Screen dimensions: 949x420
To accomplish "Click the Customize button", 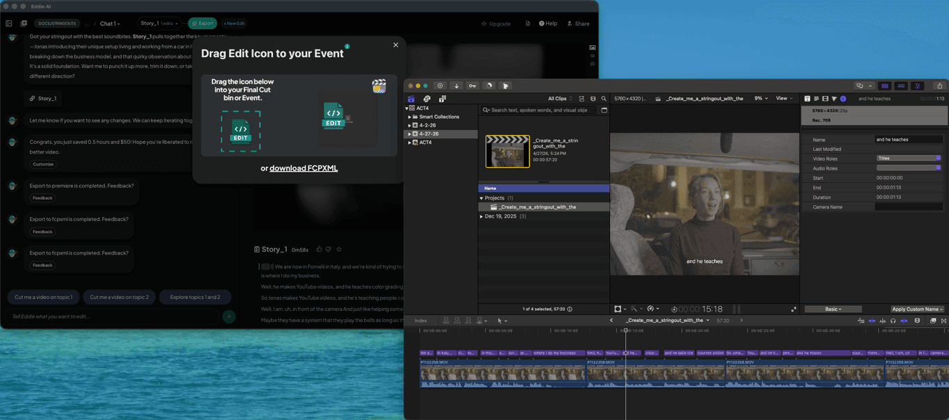I will point(43,164).
